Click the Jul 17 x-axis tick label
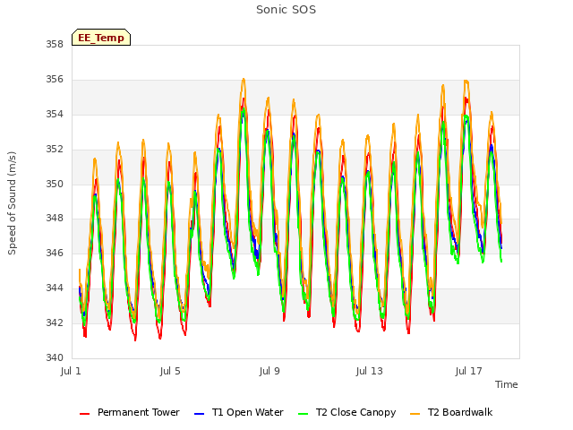This screenshot has width=573, height=430. tap(469, 371)
